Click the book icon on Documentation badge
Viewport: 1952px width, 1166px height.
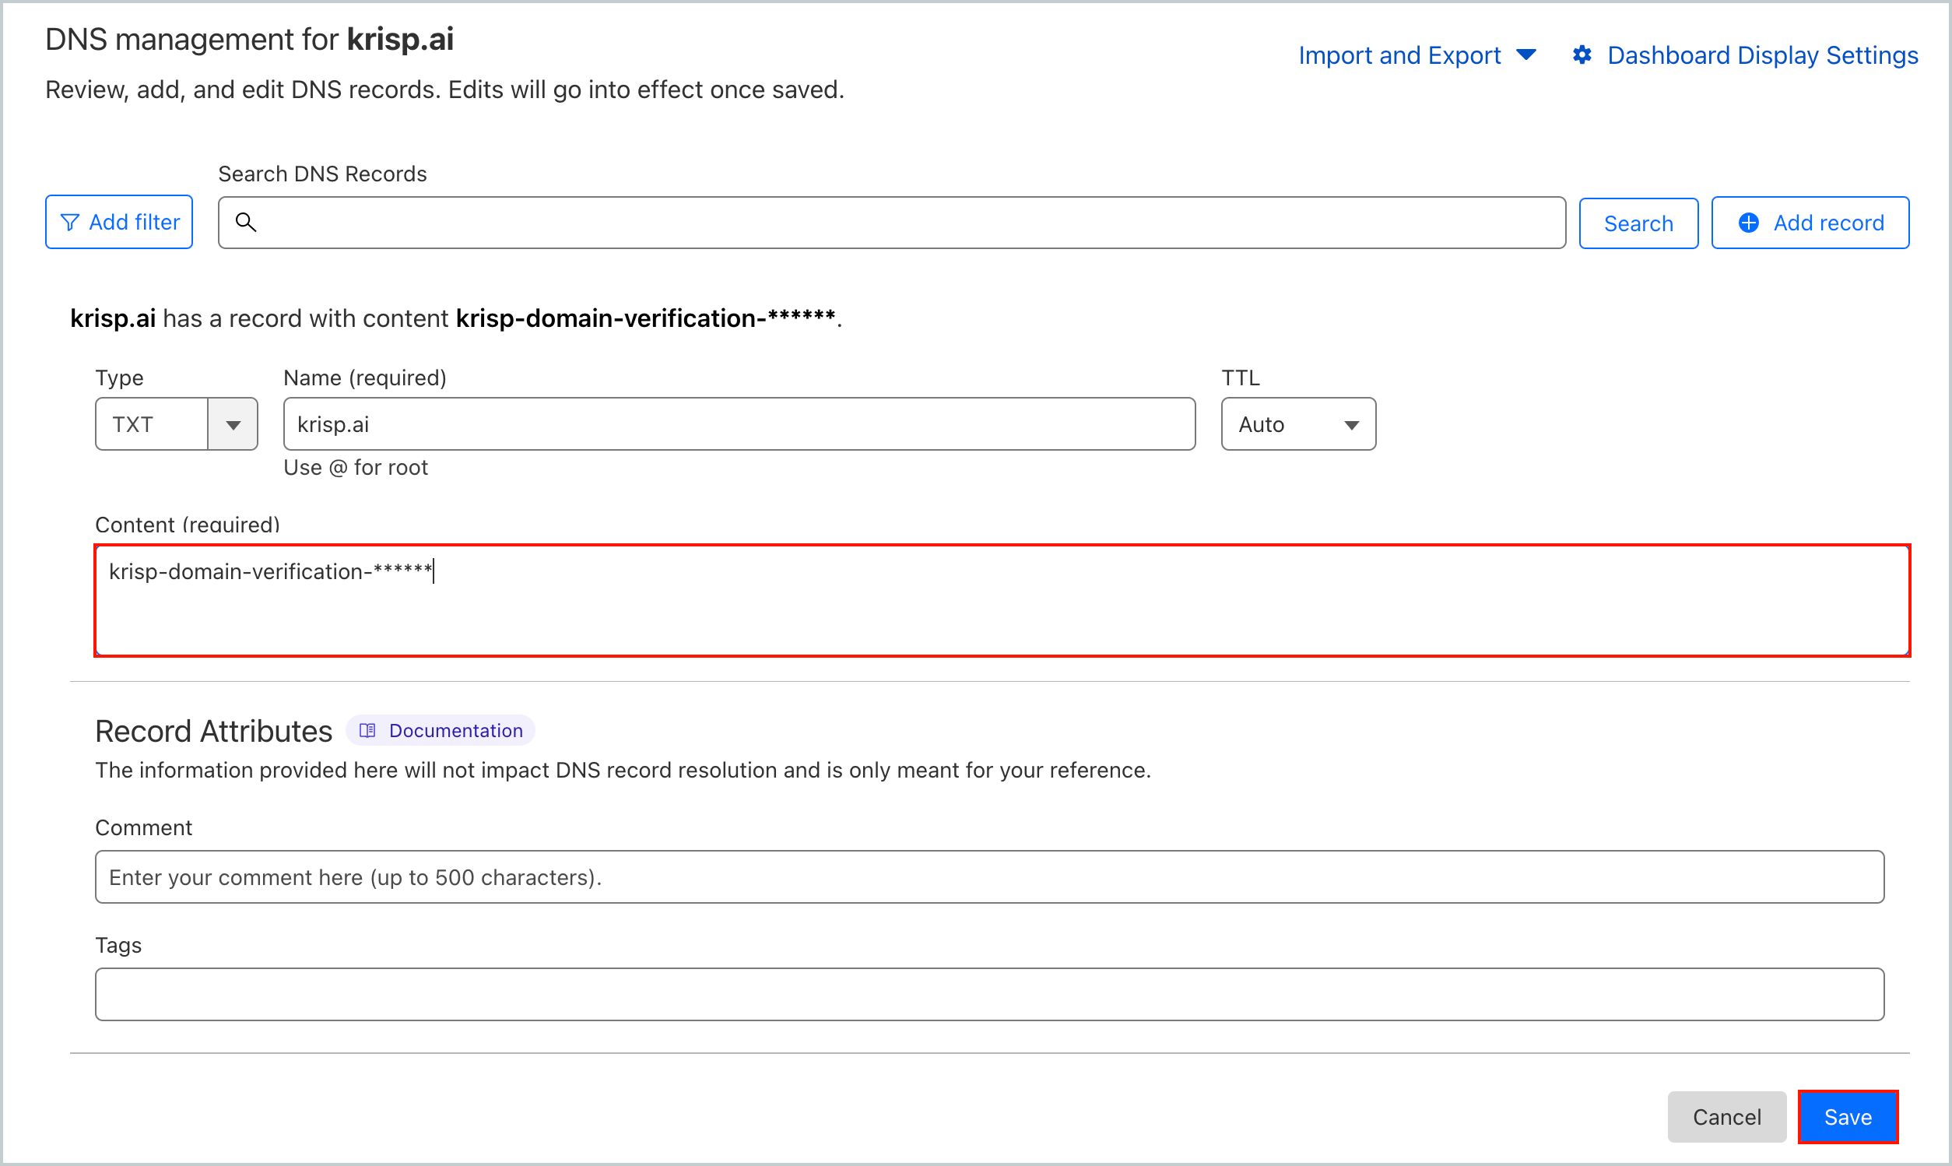point(367,730)
